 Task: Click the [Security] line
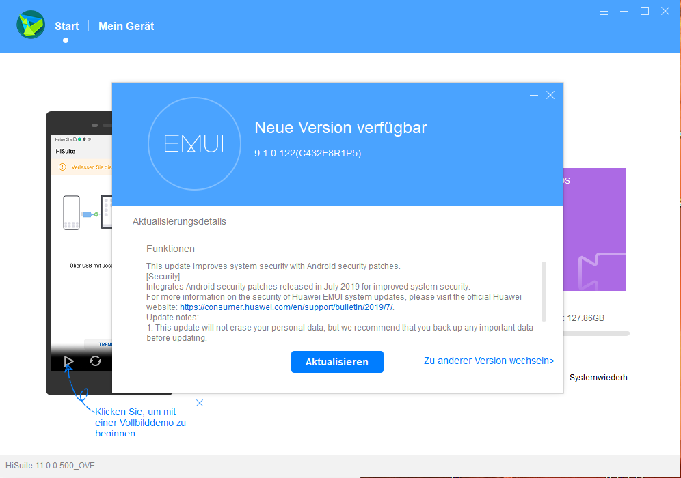(163, 277)
